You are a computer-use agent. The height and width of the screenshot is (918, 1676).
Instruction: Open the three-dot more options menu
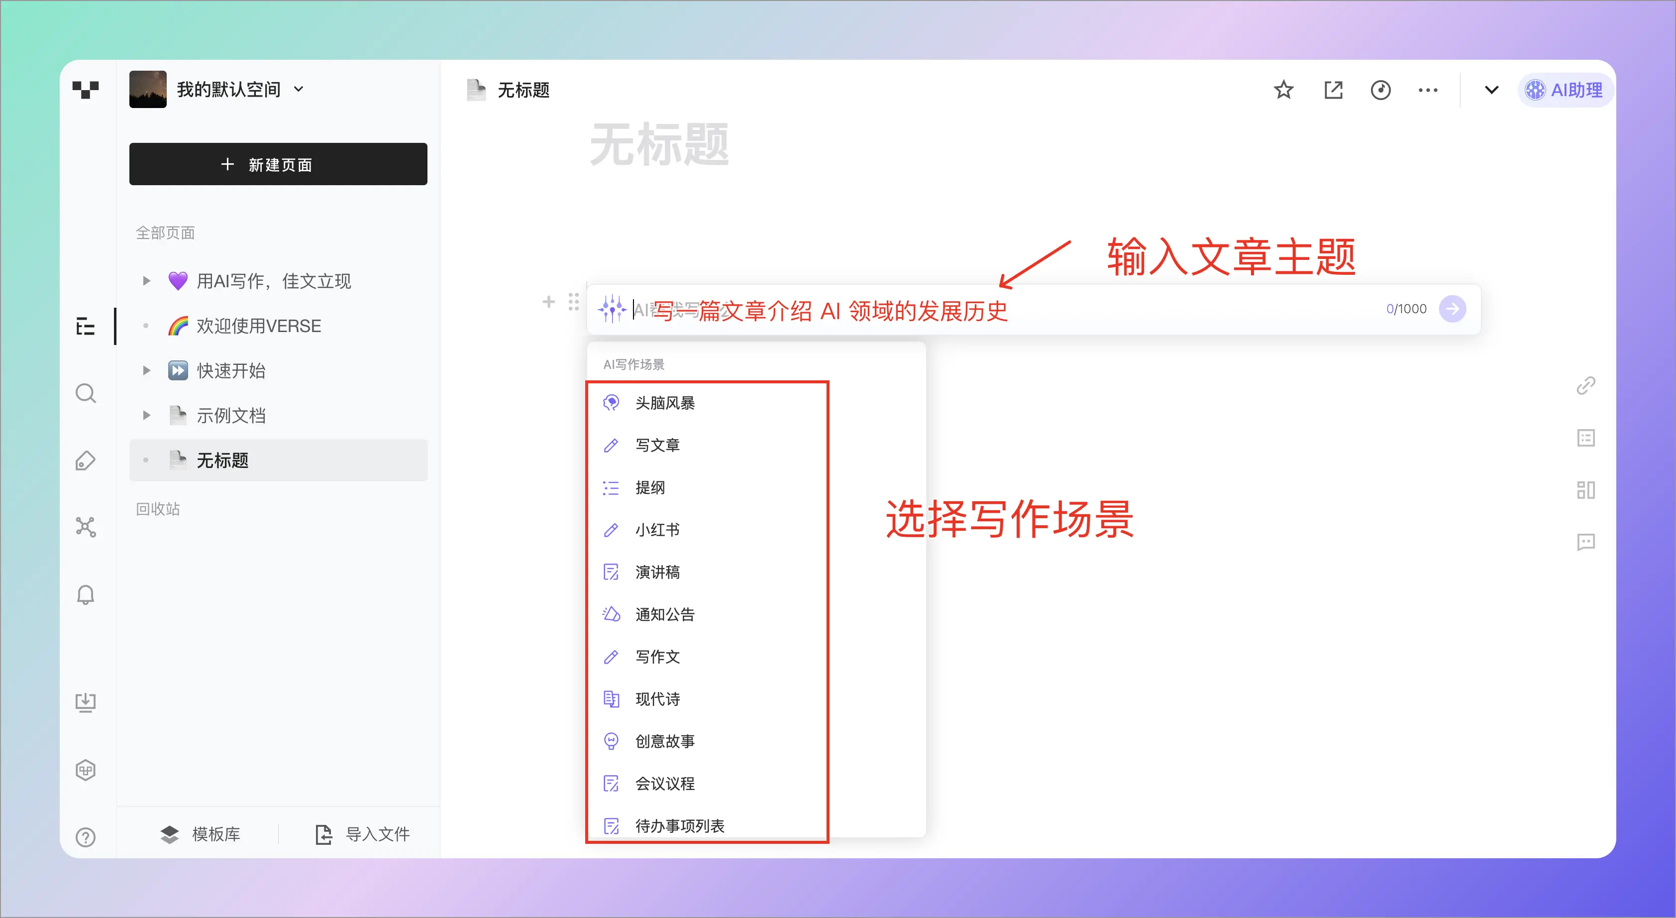coord(1428,90)
